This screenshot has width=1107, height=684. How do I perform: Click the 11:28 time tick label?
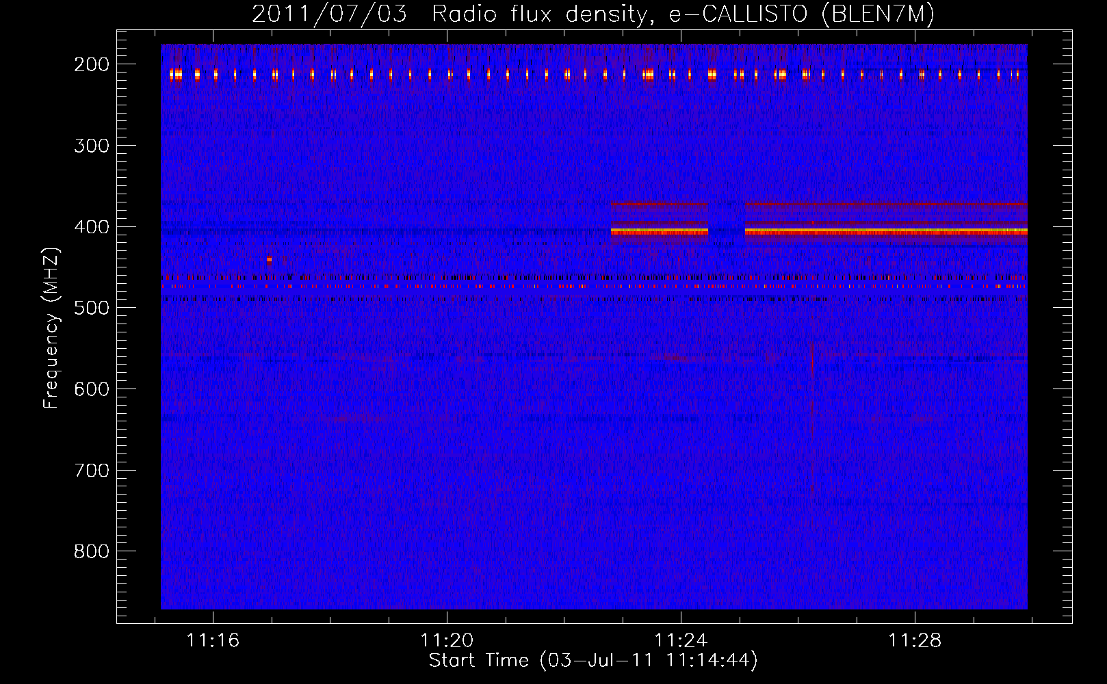click(915, 641)
